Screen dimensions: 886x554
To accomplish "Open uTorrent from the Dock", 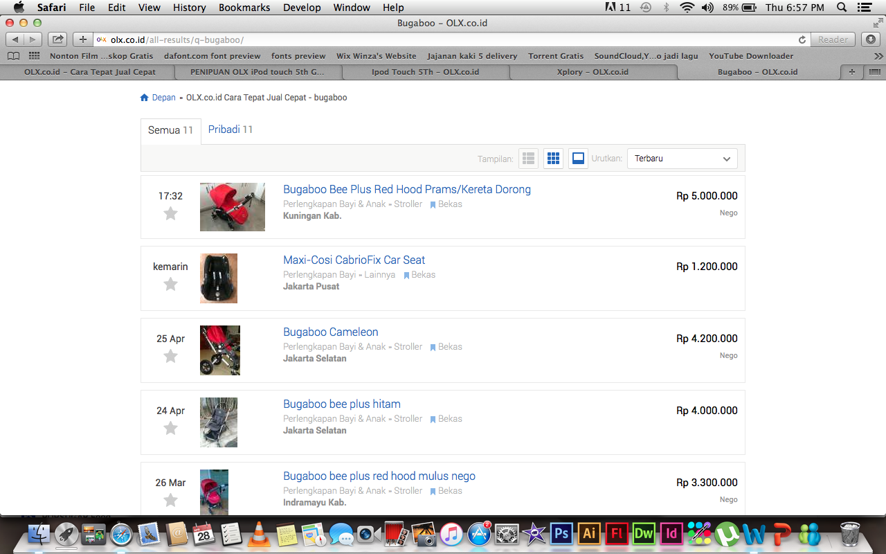I will tap(727, 534).
